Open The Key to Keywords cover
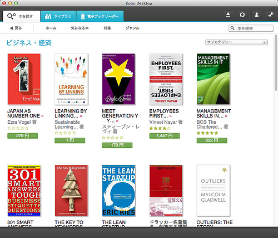The width and height of the screenshot is (278, 238). click(71, 191)
